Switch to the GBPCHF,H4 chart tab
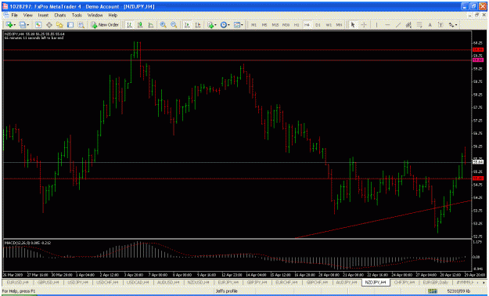 [317, 282]
